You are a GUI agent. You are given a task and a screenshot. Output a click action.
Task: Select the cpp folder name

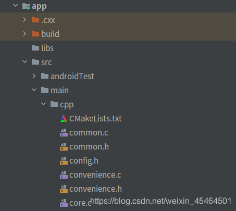click(x=67, y=105)
